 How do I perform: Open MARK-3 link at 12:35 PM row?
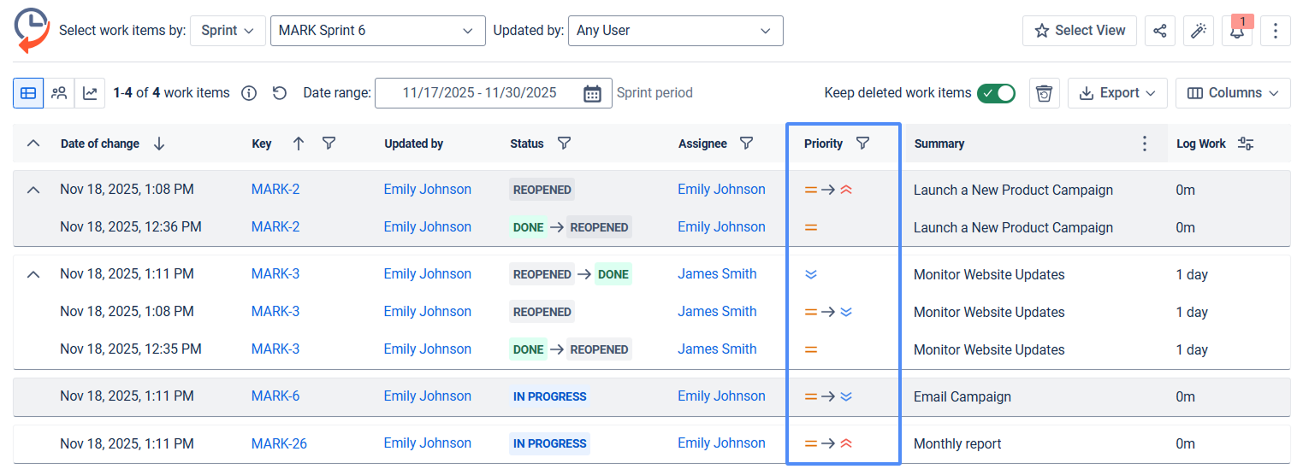275,349
